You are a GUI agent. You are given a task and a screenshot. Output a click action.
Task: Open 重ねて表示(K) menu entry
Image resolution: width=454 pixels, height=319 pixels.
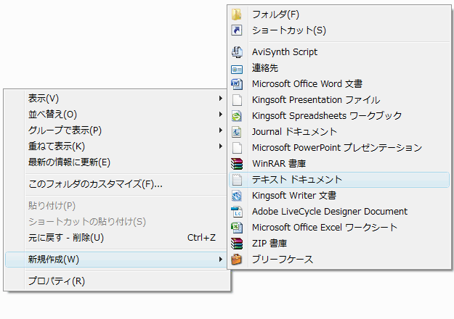coord(57,146)
